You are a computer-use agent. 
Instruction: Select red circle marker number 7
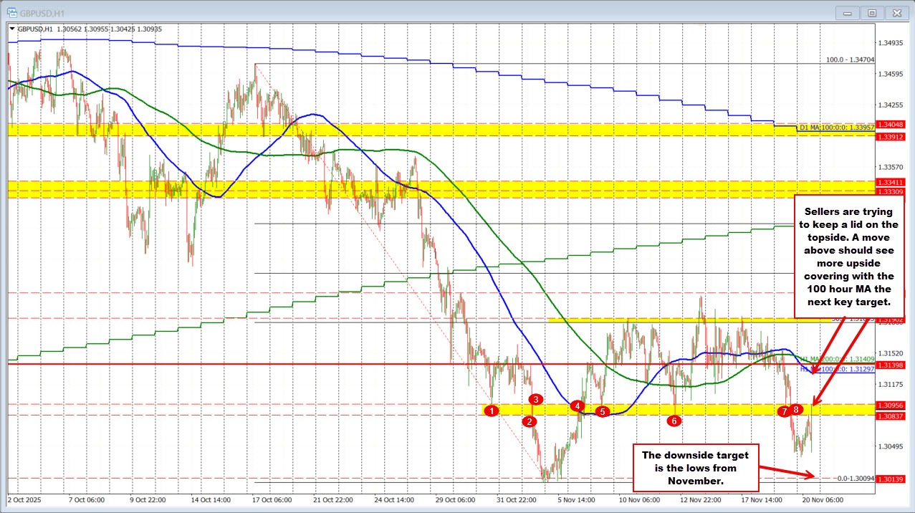pyautogui.click(x=785, y=411)
